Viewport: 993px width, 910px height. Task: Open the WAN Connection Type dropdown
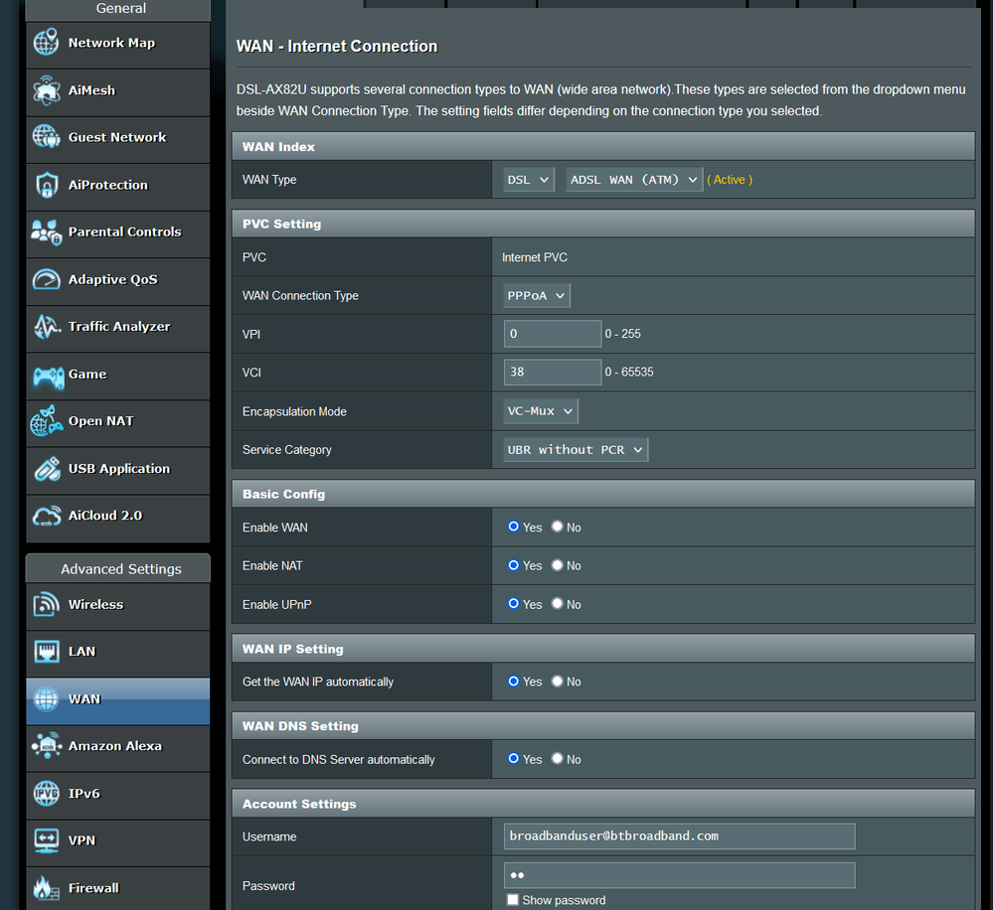click(536, 295)
